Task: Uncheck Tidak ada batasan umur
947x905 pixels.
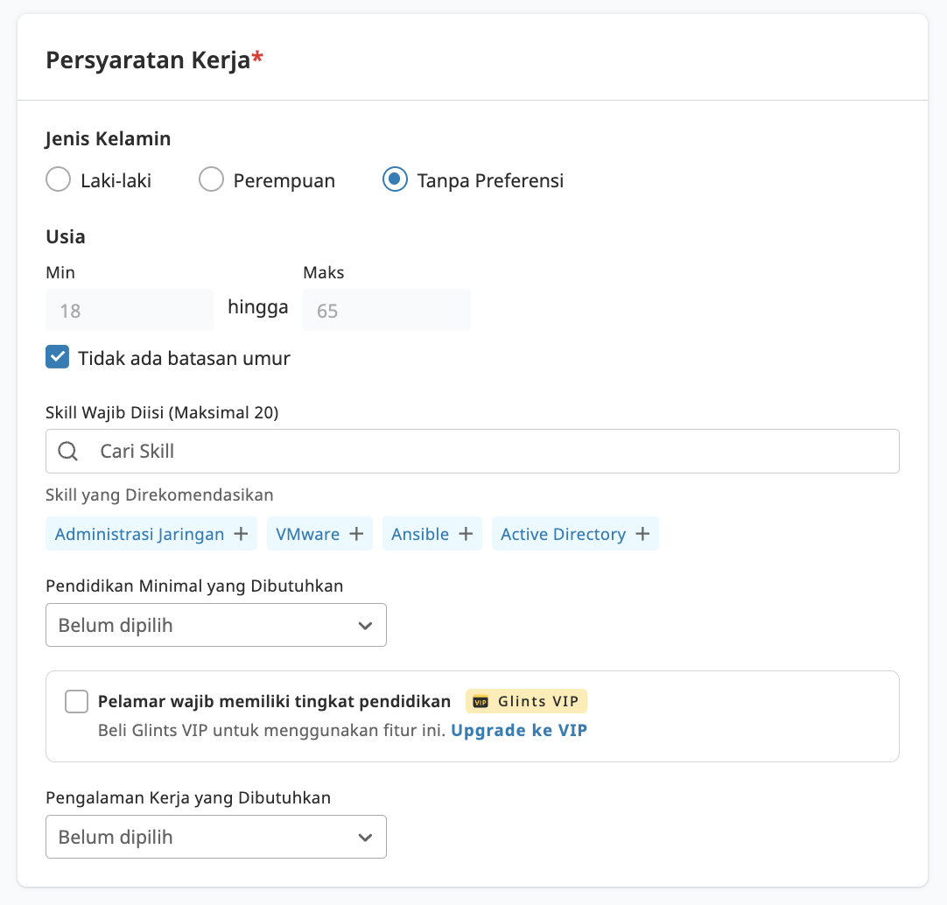Action: [x=57, y=356]
